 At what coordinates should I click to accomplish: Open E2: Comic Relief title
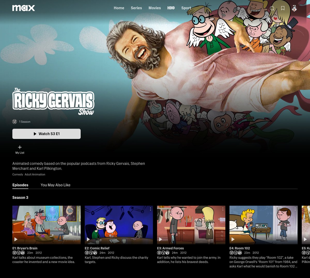pos(97,248)
